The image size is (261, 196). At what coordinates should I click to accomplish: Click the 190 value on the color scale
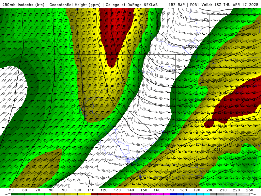(x=197, y=190)
